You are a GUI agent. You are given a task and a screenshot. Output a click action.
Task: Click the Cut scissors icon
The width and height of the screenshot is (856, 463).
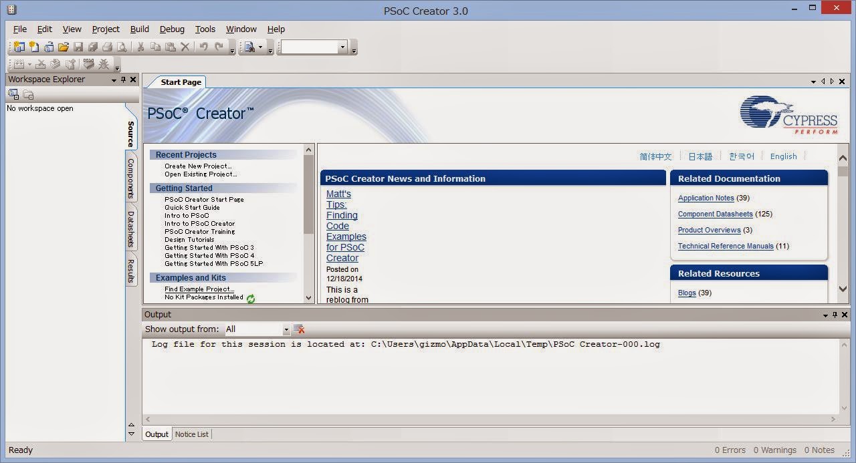(140, 47)
